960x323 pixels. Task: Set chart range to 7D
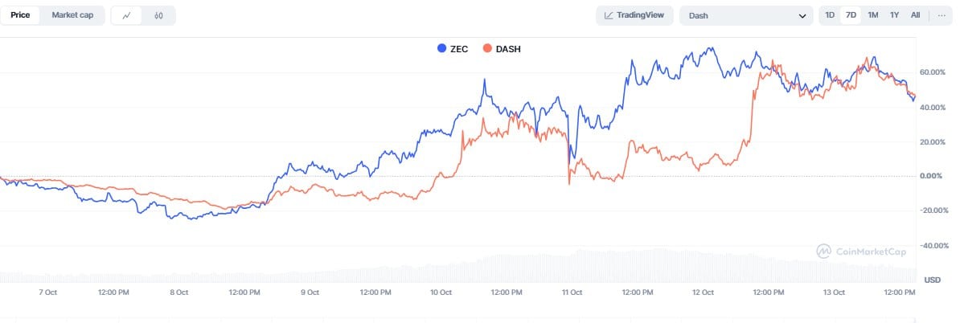[x=851, y=15]
